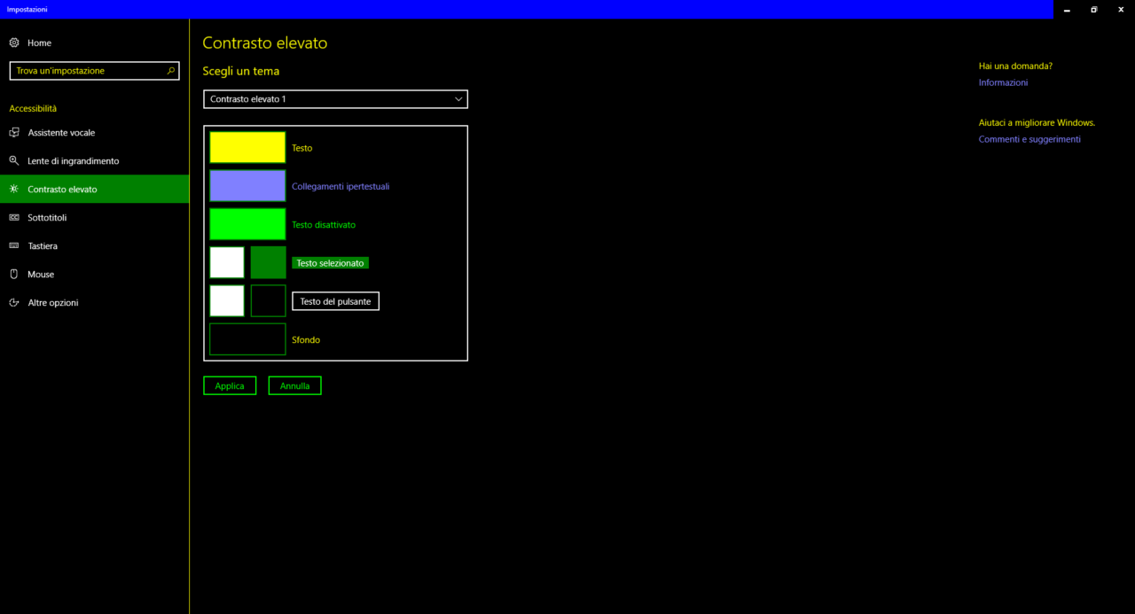Viewport: 1135px width, 614px height.
Task: Open Assistente vocale via its icon
Action: 14,133
